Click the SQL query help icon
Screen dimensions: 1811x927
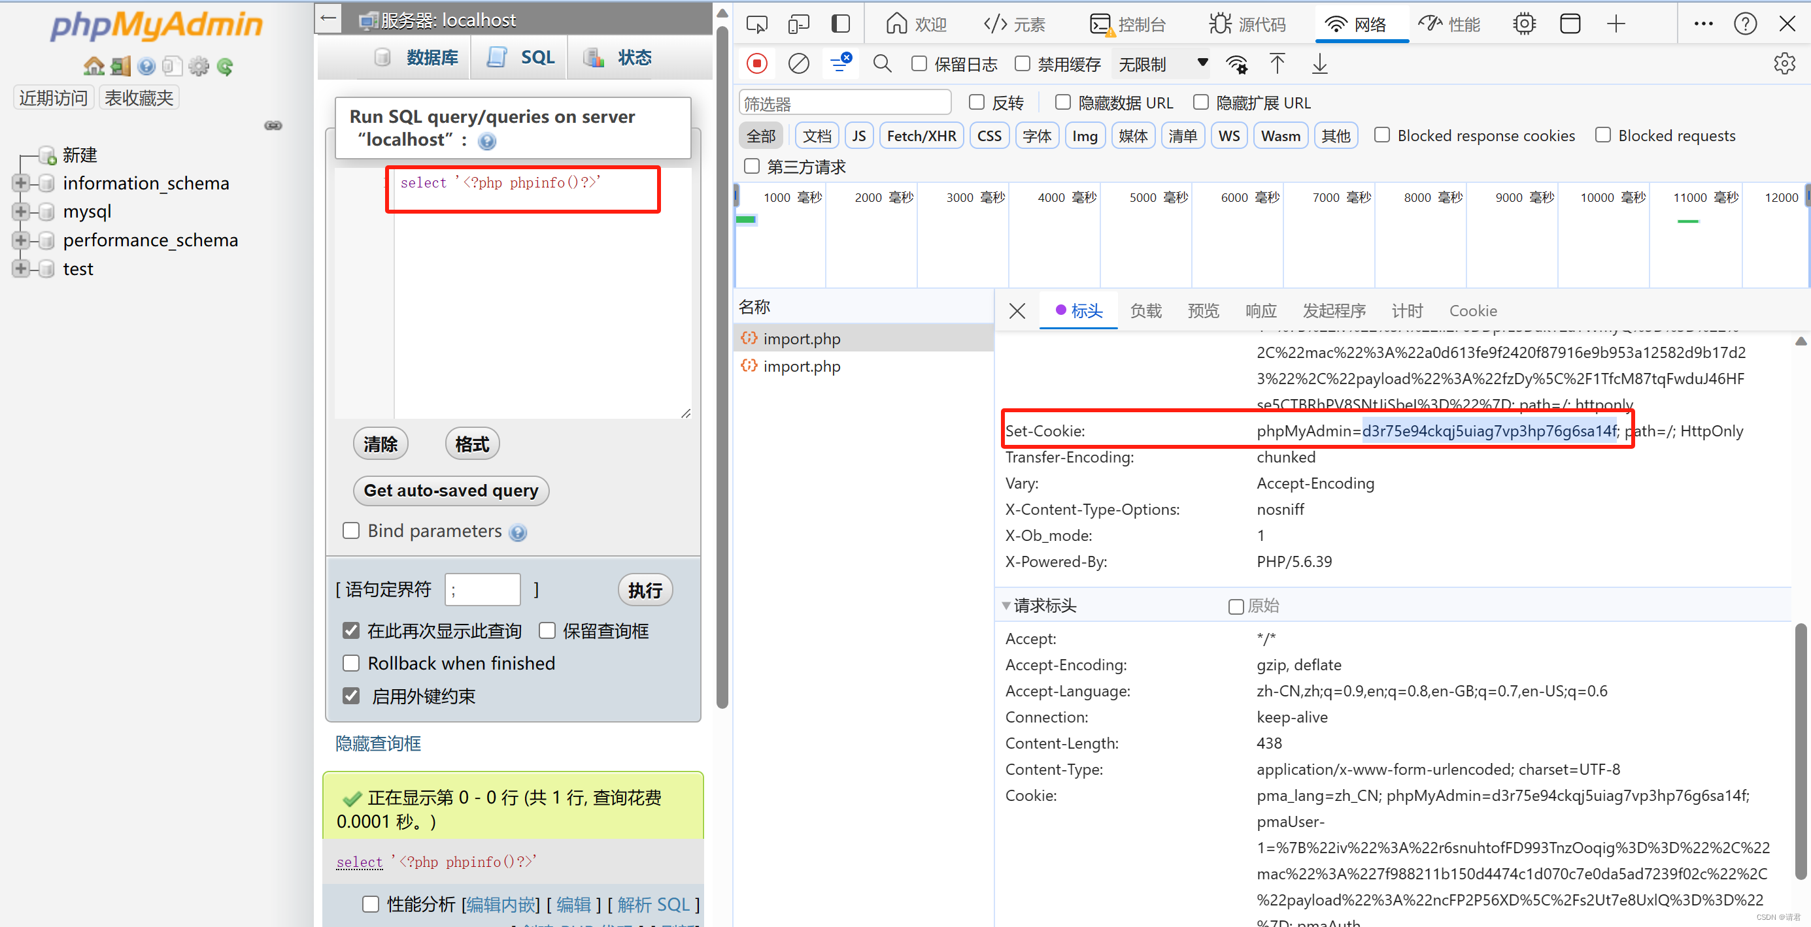click(x=486, y=141)
